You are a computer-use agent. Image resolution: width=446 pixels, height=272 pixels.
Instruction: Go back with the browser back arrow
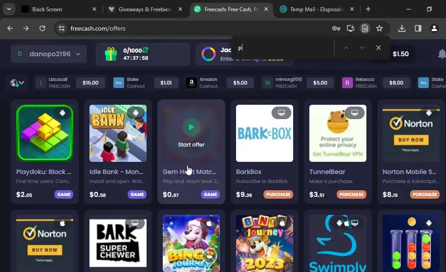[x=10, y=28]
